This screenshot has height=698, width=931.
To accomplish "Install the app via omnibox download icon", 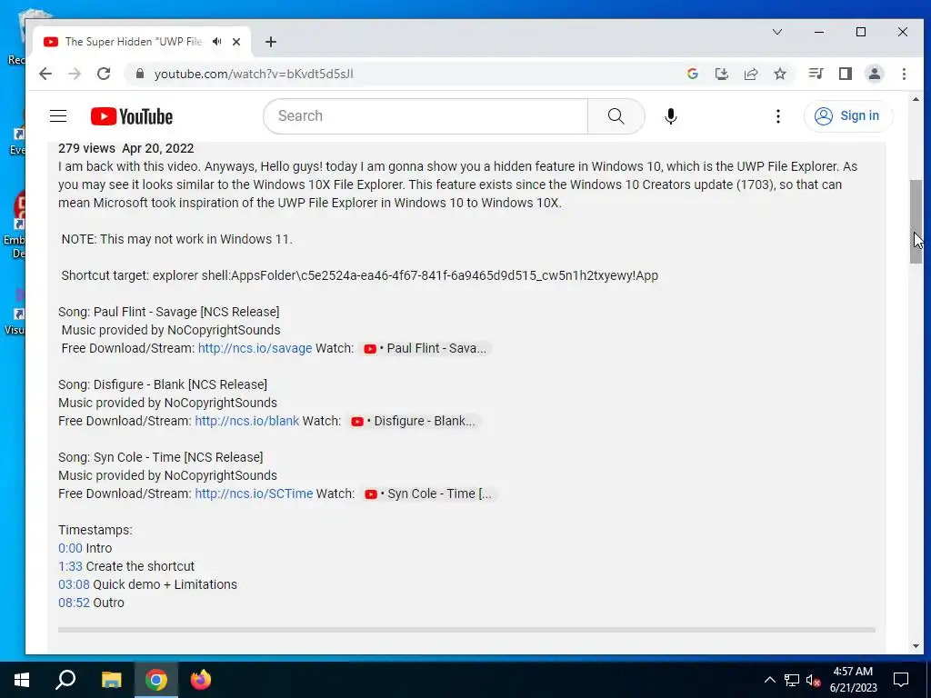I will 721,74.
